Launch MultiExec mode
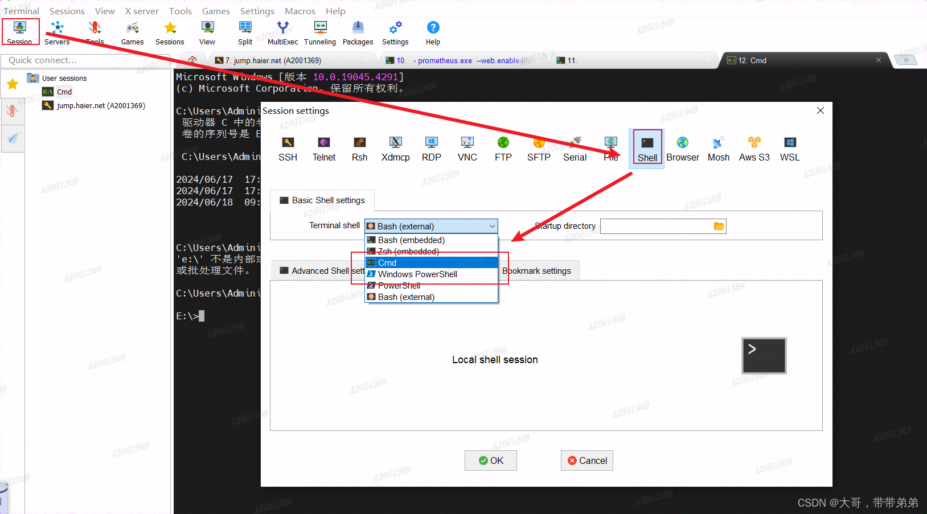 282,33
